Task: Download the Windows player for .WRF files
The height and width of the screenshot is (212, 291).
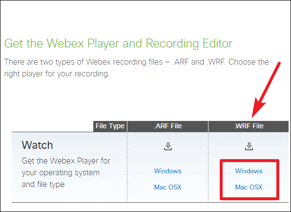Action: tap(249, 171)
